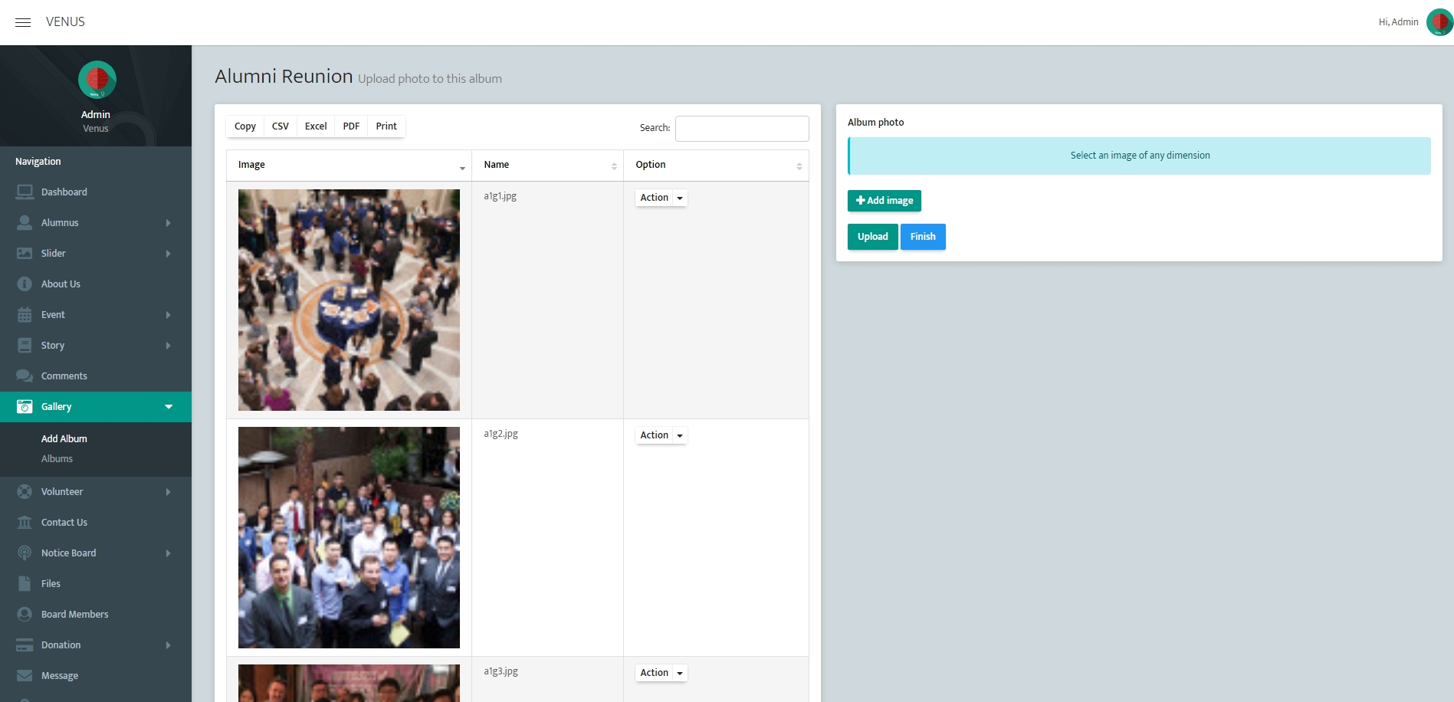Export table as PDF
Viewport: 1454px width, 702px height.
[351, 126]
